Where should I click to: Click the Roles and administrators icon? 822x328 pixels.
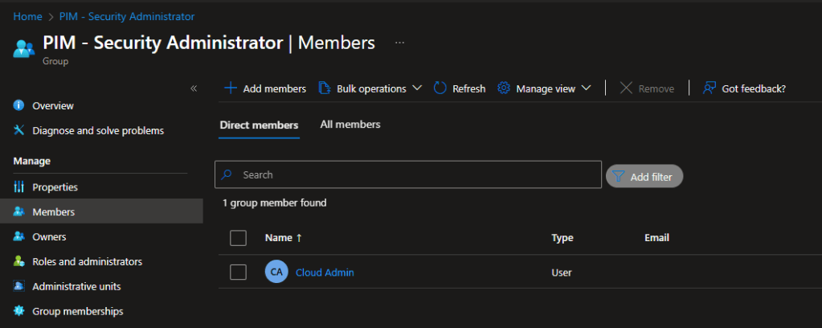(19, 262)
